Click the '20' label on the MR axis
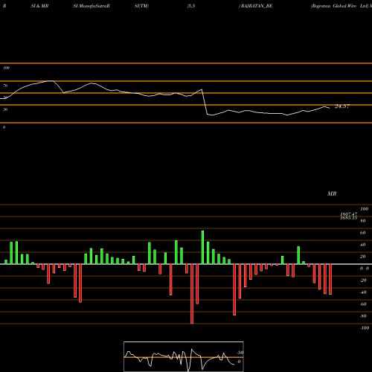The height and width of the screenshot is (372, 372). click(363, 257)
